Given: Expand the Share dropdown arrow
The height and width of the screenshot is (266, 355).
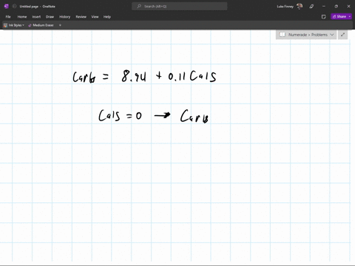Looking at the screenshot, I should pyautogui.click(x=350, y=16).
